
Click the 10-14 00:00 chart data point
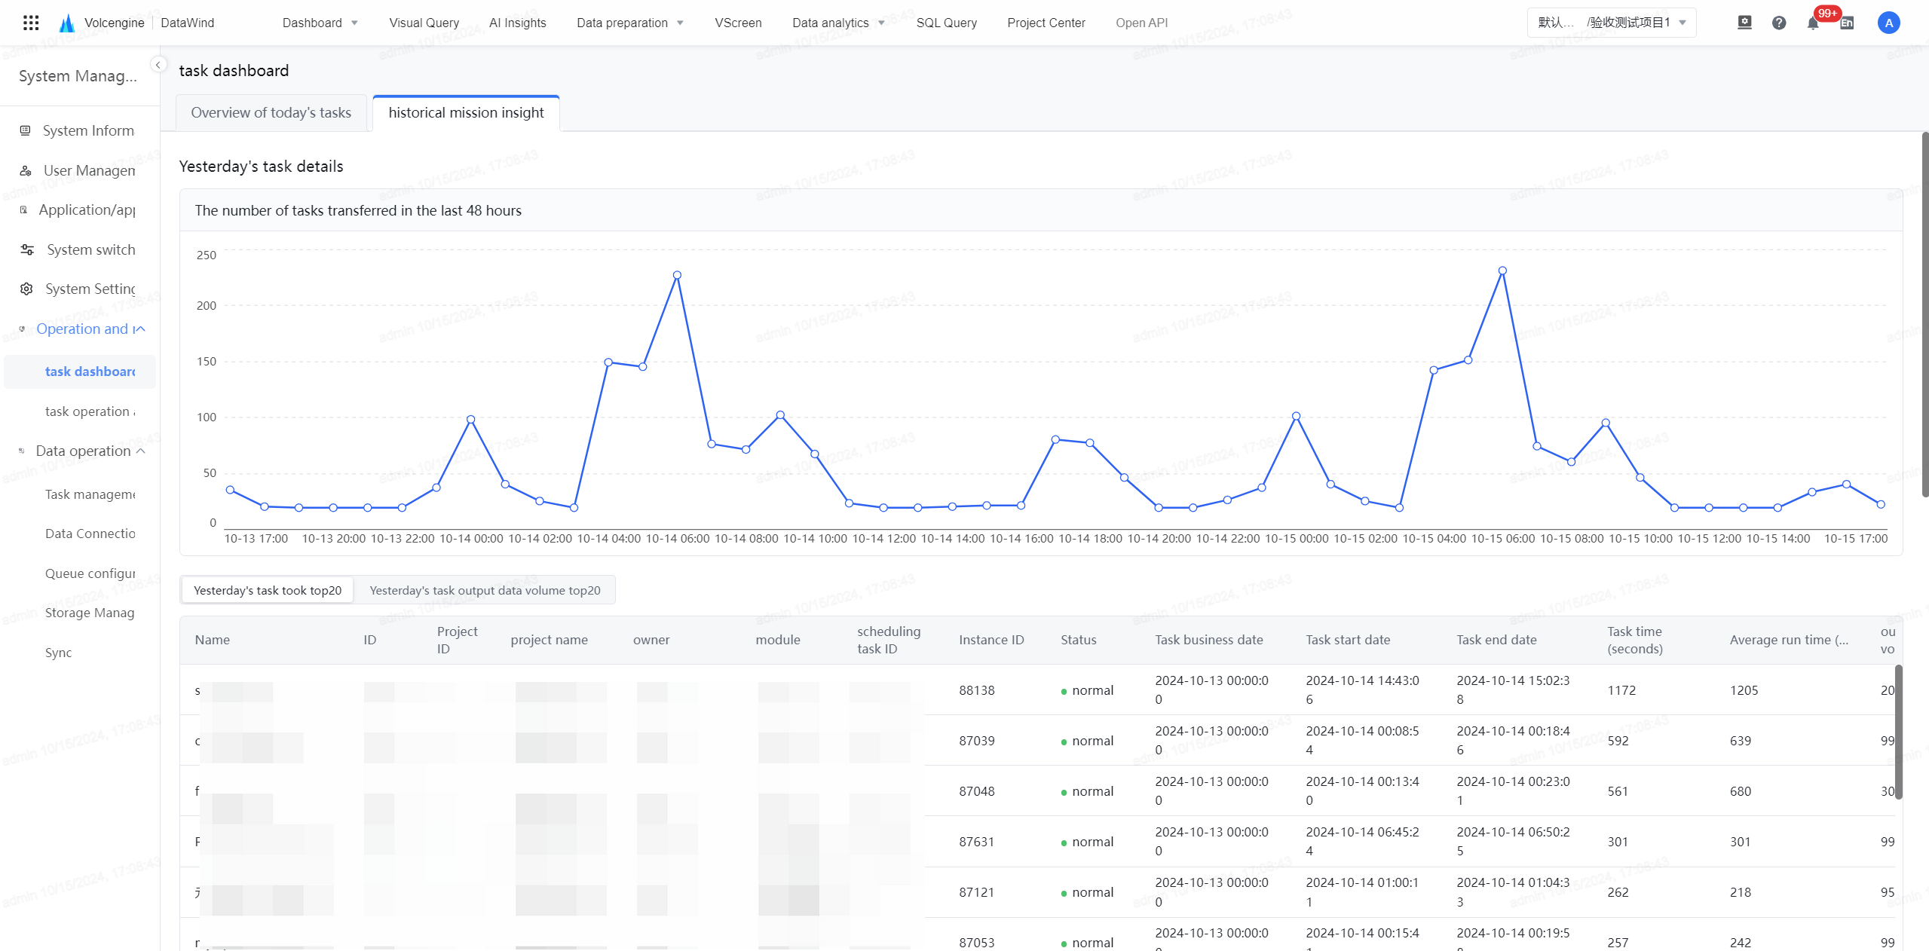[470, 420]
